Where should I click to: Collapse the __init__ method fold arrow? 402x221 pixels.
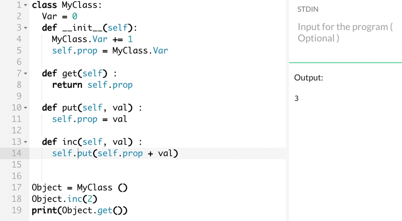tap(25, 28)
